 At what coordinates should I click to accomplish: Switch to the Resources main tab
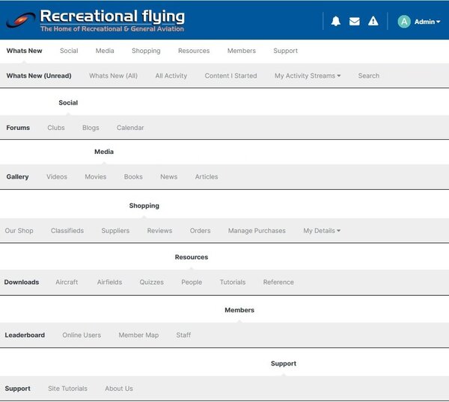194,51
